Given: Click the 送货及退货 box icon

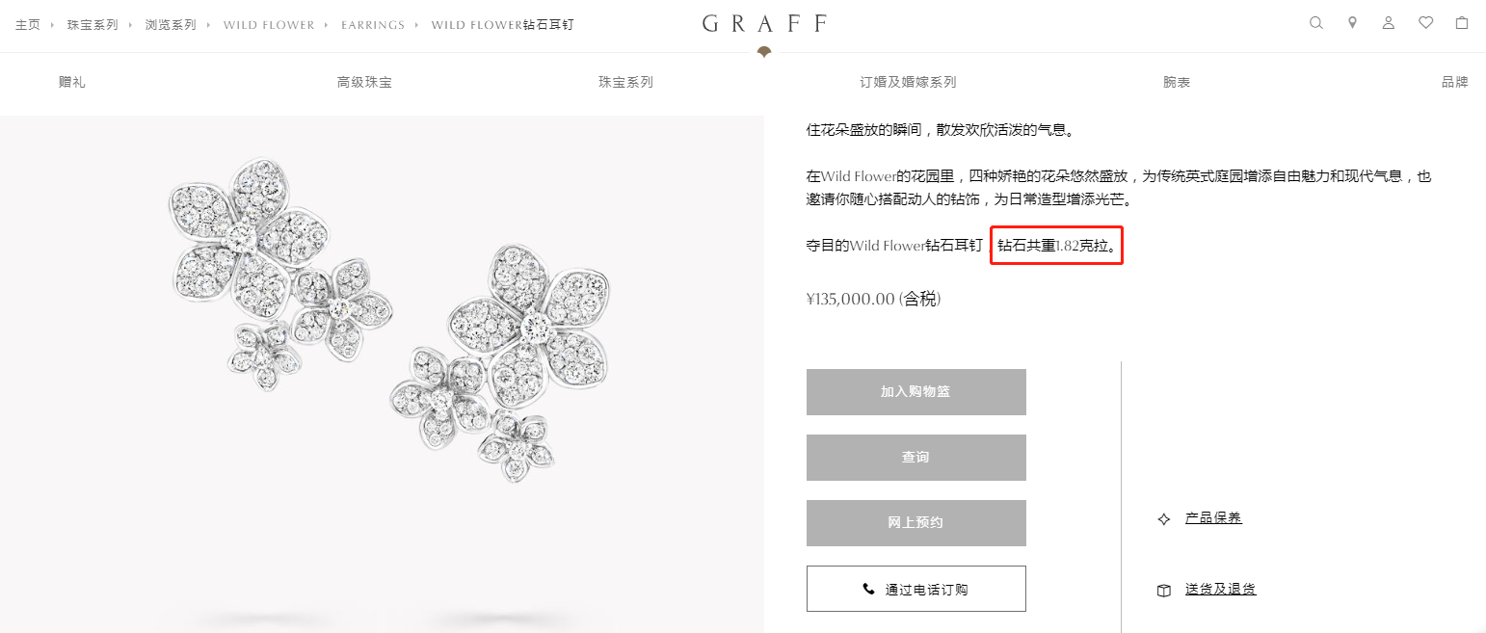Looking at the screenshot, I should [x=1164, y=590].
